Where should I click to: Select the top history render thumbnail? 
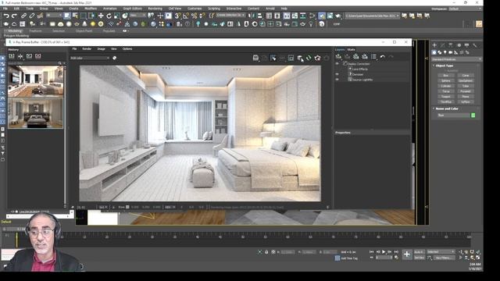coord(35,81)
